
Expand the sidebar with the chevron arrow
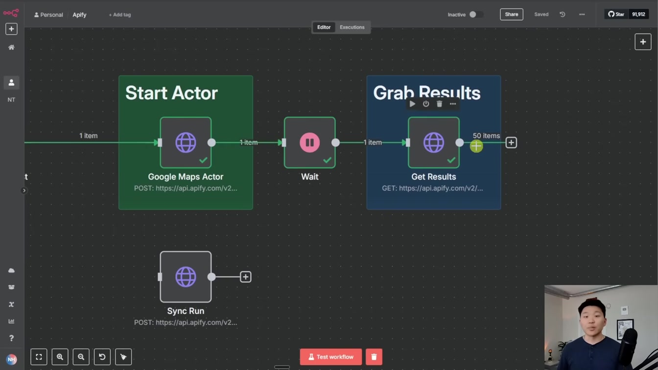click(24, 190)
